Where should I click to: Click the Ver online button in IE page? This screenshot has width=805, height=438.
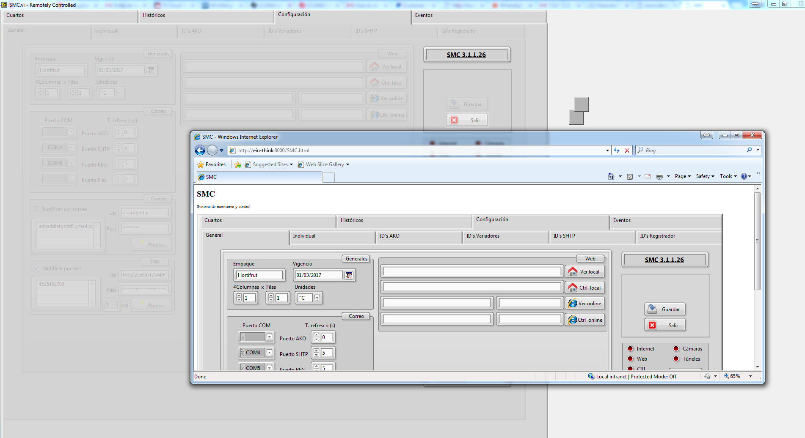pos(585,304)
